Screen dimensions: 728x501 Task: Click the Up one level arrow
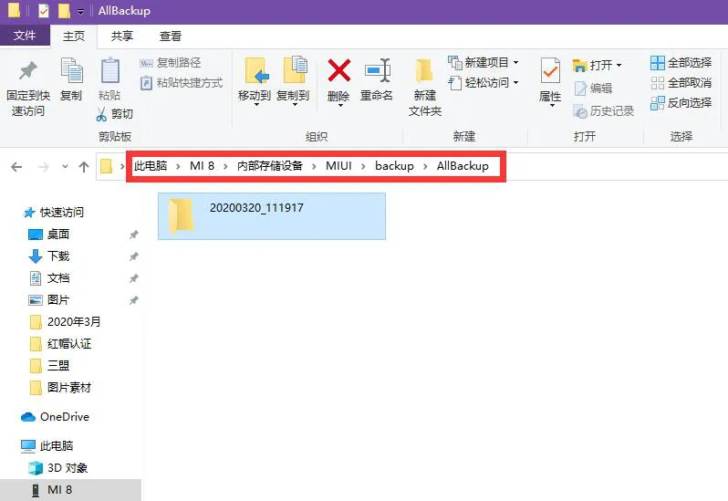click(x=84, y=167)
